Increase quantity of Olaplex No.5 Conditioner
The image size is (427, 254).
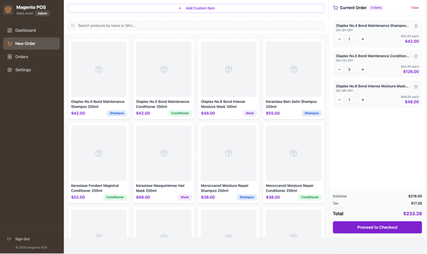click(362, 69)
